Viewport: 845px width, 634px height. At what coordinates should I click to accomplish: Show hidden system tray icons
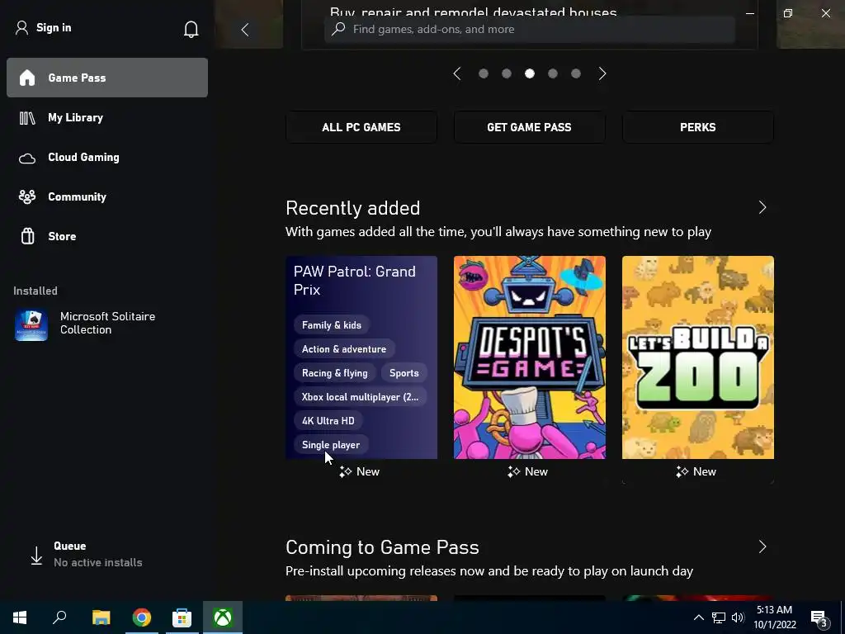698,617
